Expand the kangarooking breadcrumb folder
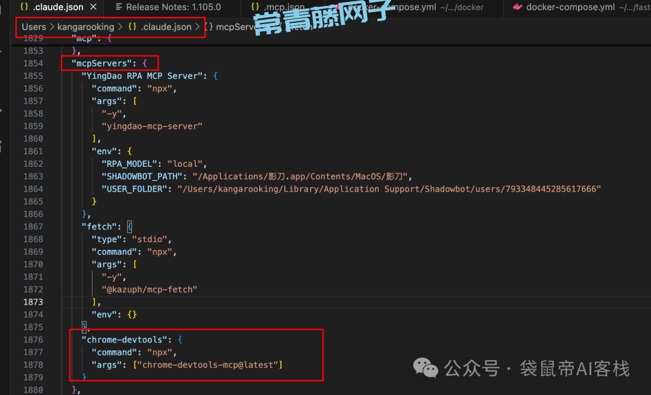 click(x=86, y=26)
